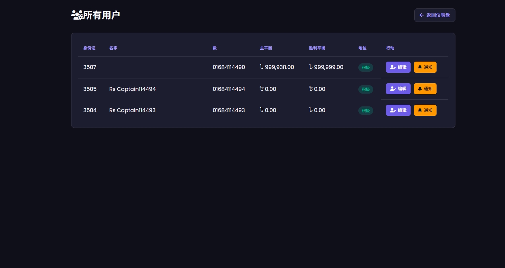Viewport: 505px width, 268px height.
Task: Click bell icon in row 3505
Action: [x=420, y=89]
